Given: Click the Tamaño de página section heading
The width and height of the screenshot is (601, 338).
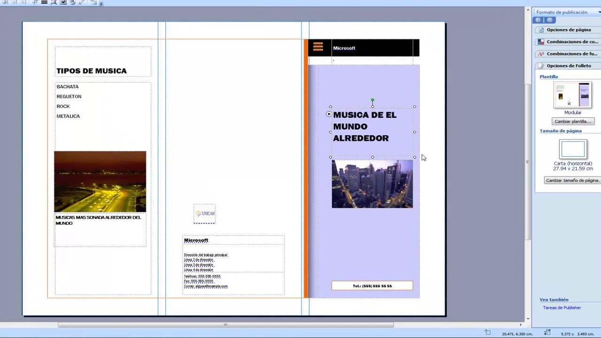Looking at the screenshot, I should coord(560,131).
